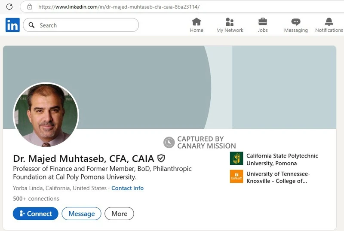Select the My Network nav label
The height and width of the screenshot is (231, 344).
(230, 30)
